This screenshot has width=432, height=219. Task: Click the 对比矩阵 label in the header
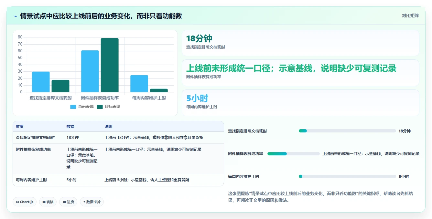click(x=410, y=16)
